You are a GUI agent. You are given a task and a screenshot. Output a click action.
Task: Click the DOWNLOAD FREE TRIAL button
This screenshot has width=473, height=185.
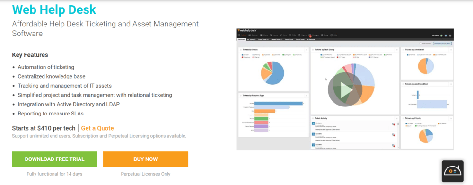tap(54, 159)
